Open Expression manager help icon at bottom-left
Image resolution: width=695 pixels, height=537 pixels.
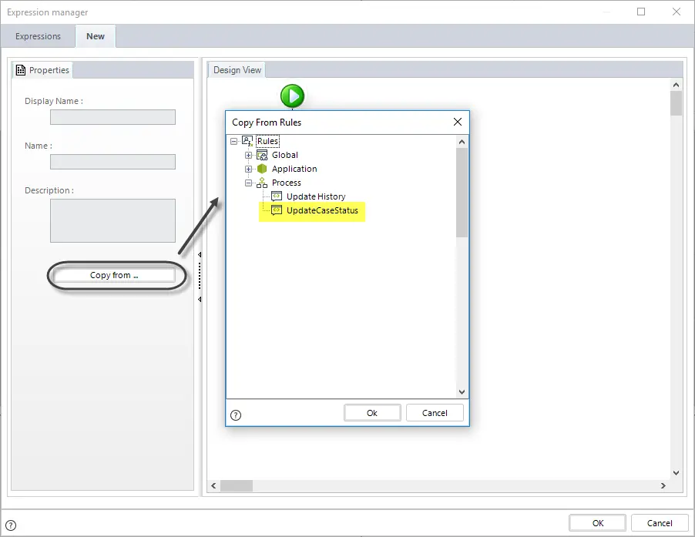click(11, 525)
